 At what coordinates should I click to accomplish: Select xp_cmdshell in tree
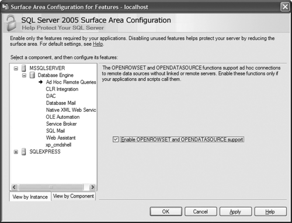click(58, 145)
